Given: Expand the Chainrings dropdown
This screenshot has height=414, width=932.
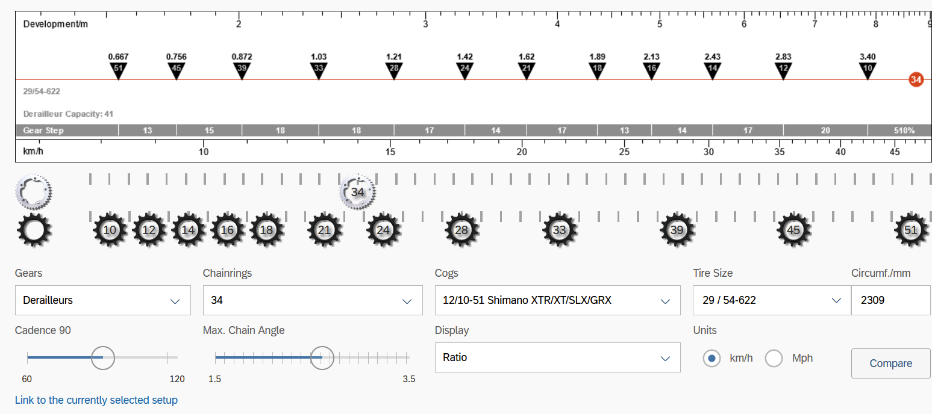Looking at the screenshot, I should [312, 300].
